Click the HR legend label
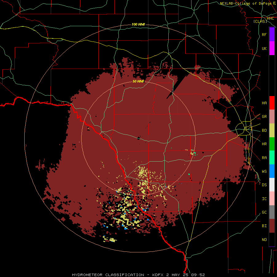This screenshot has width=277, height=277. coord(264,144)
